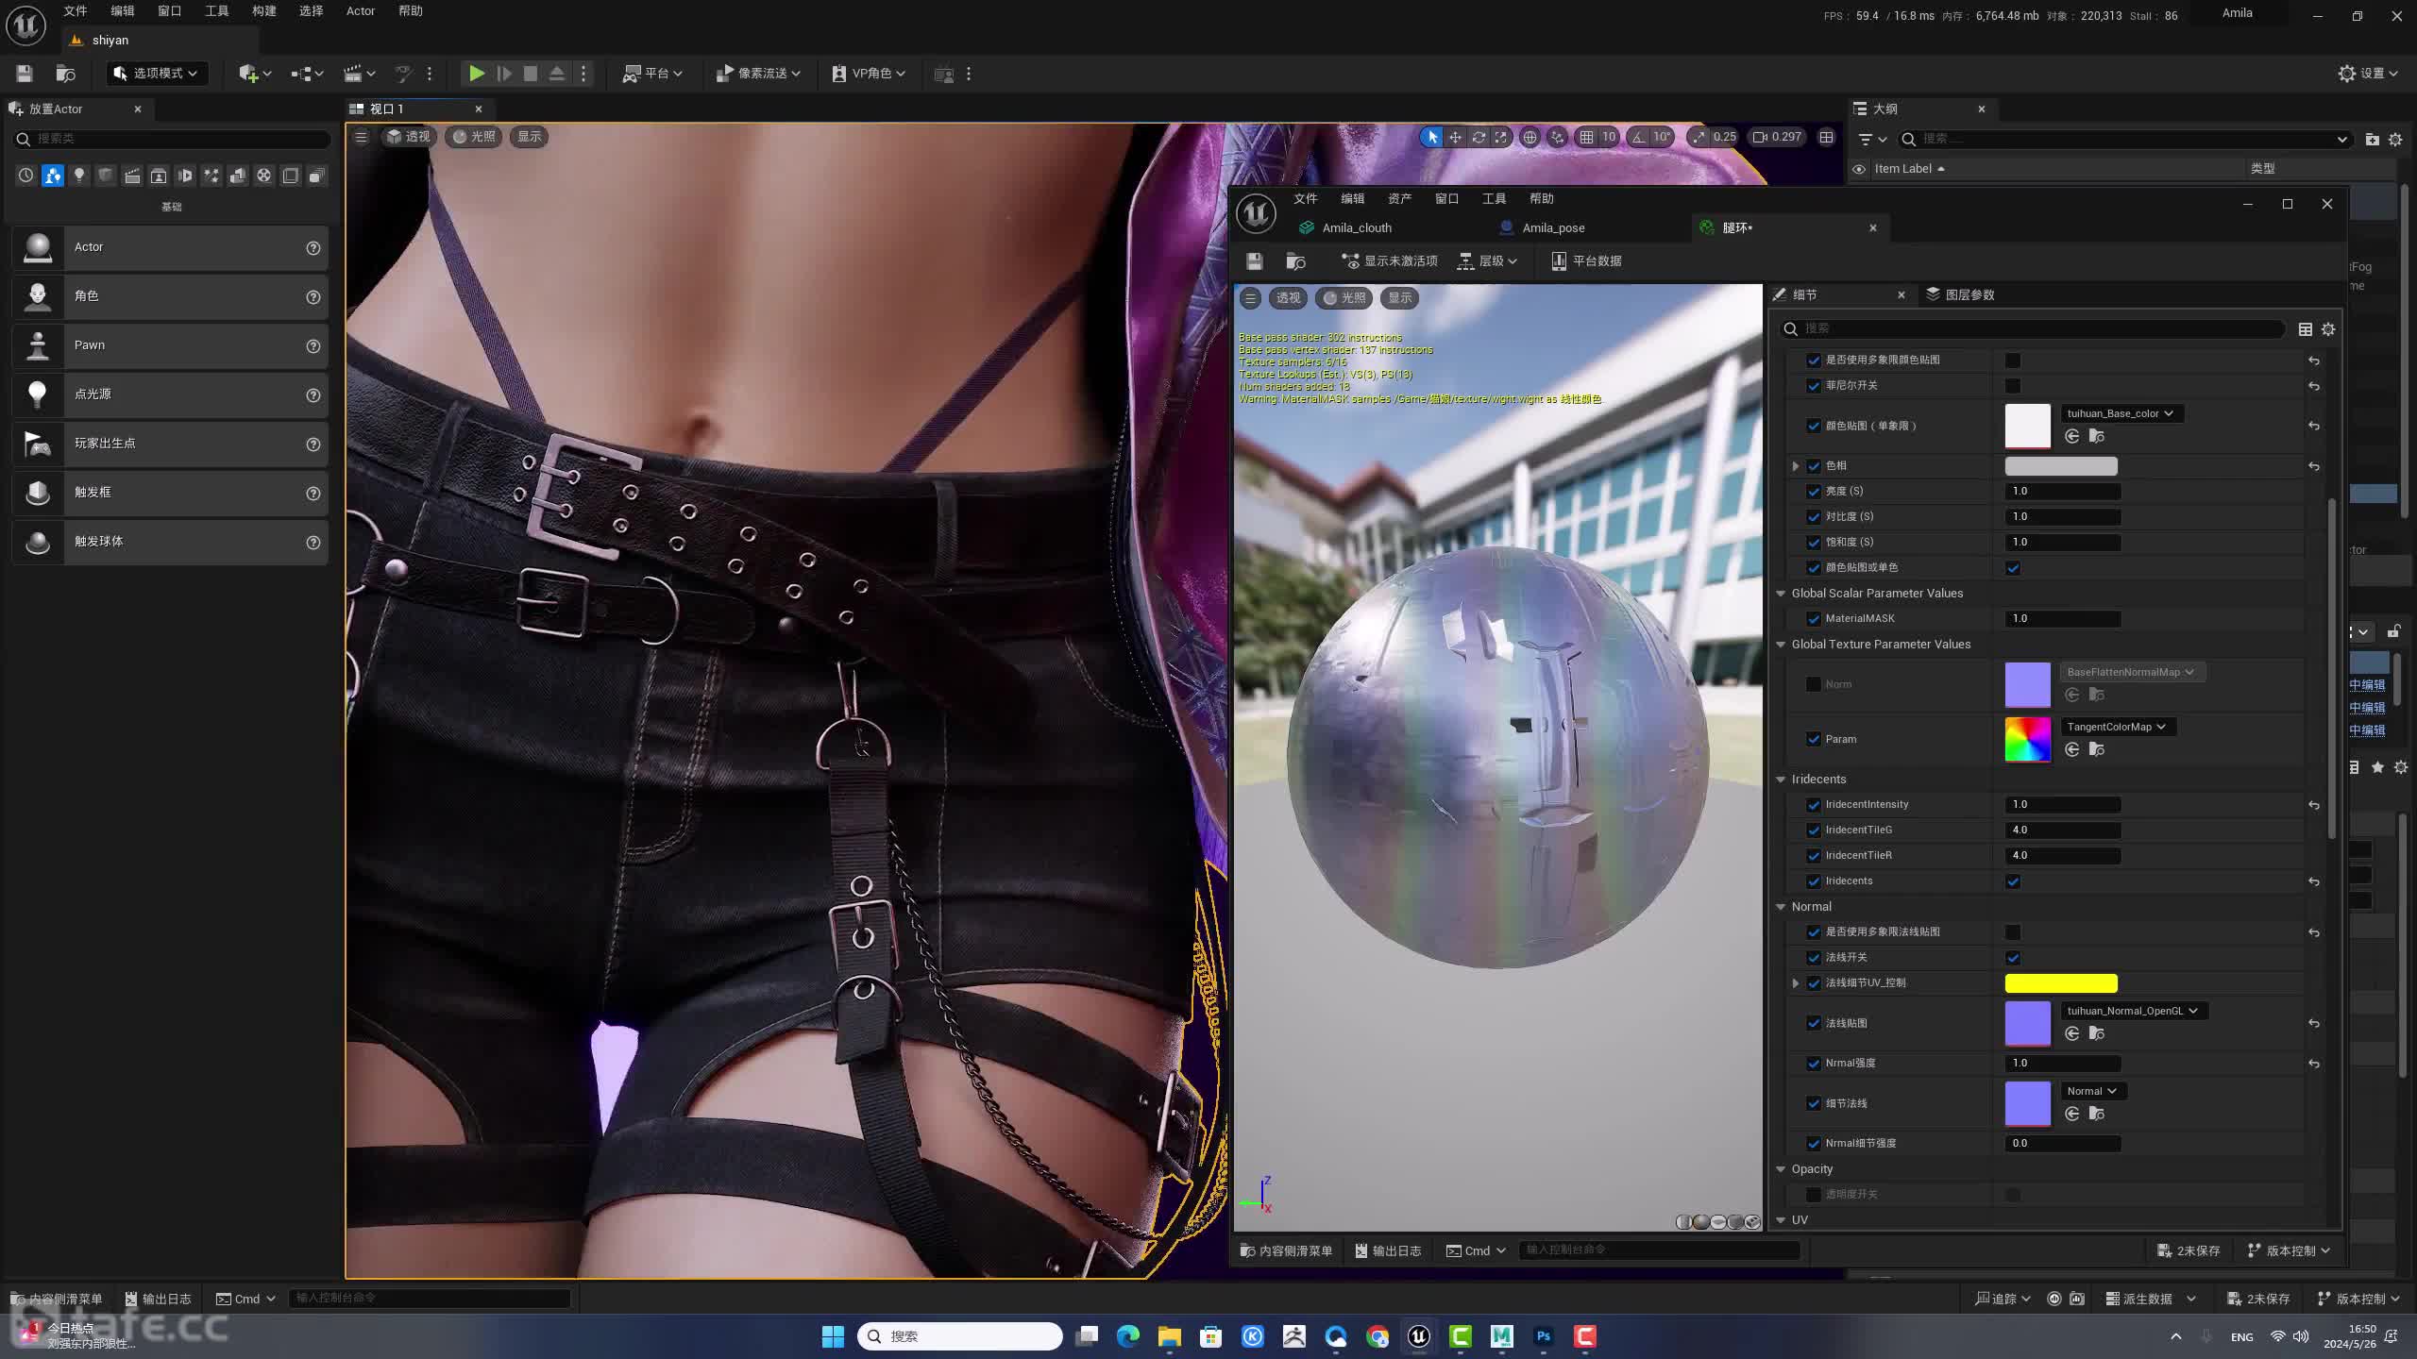Open VP角色 dropdown

(869, 74)
